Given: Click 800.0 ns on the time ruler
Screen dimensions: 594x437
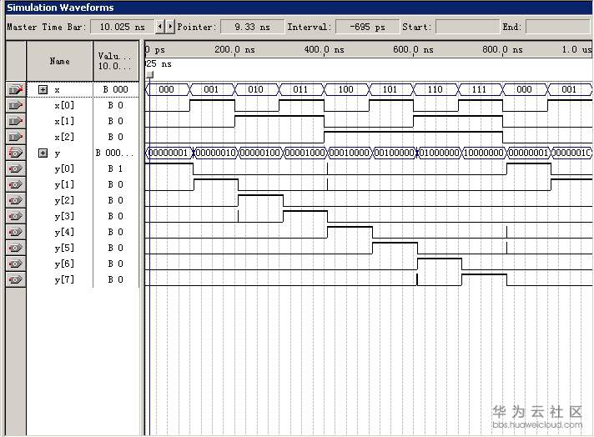Looking at the screenshot, I should pos(503,49).
